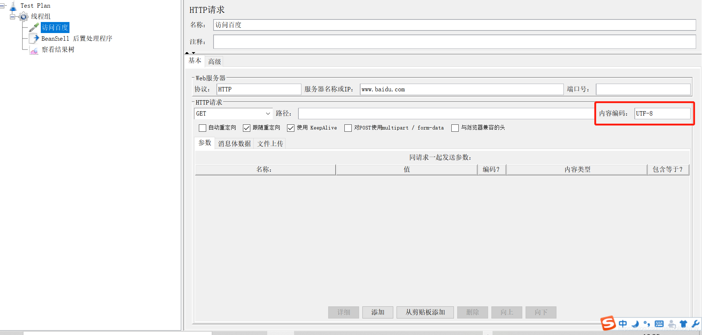The image size is (702, 335).
Task: Collapse the Test Plan tree node
Action: click(x=3, y=6)
